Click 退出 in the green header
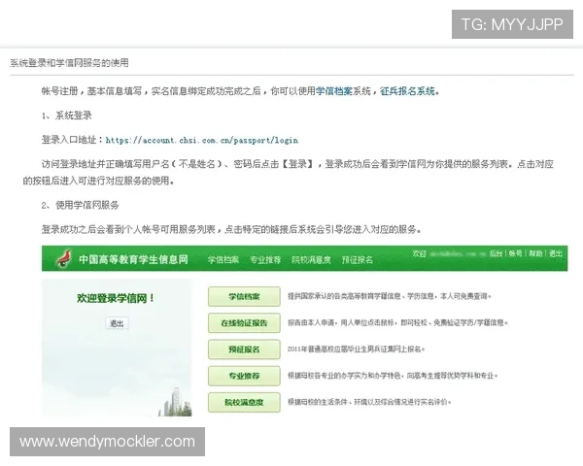This screenshot has width=583, height=466. pos(556,253)
